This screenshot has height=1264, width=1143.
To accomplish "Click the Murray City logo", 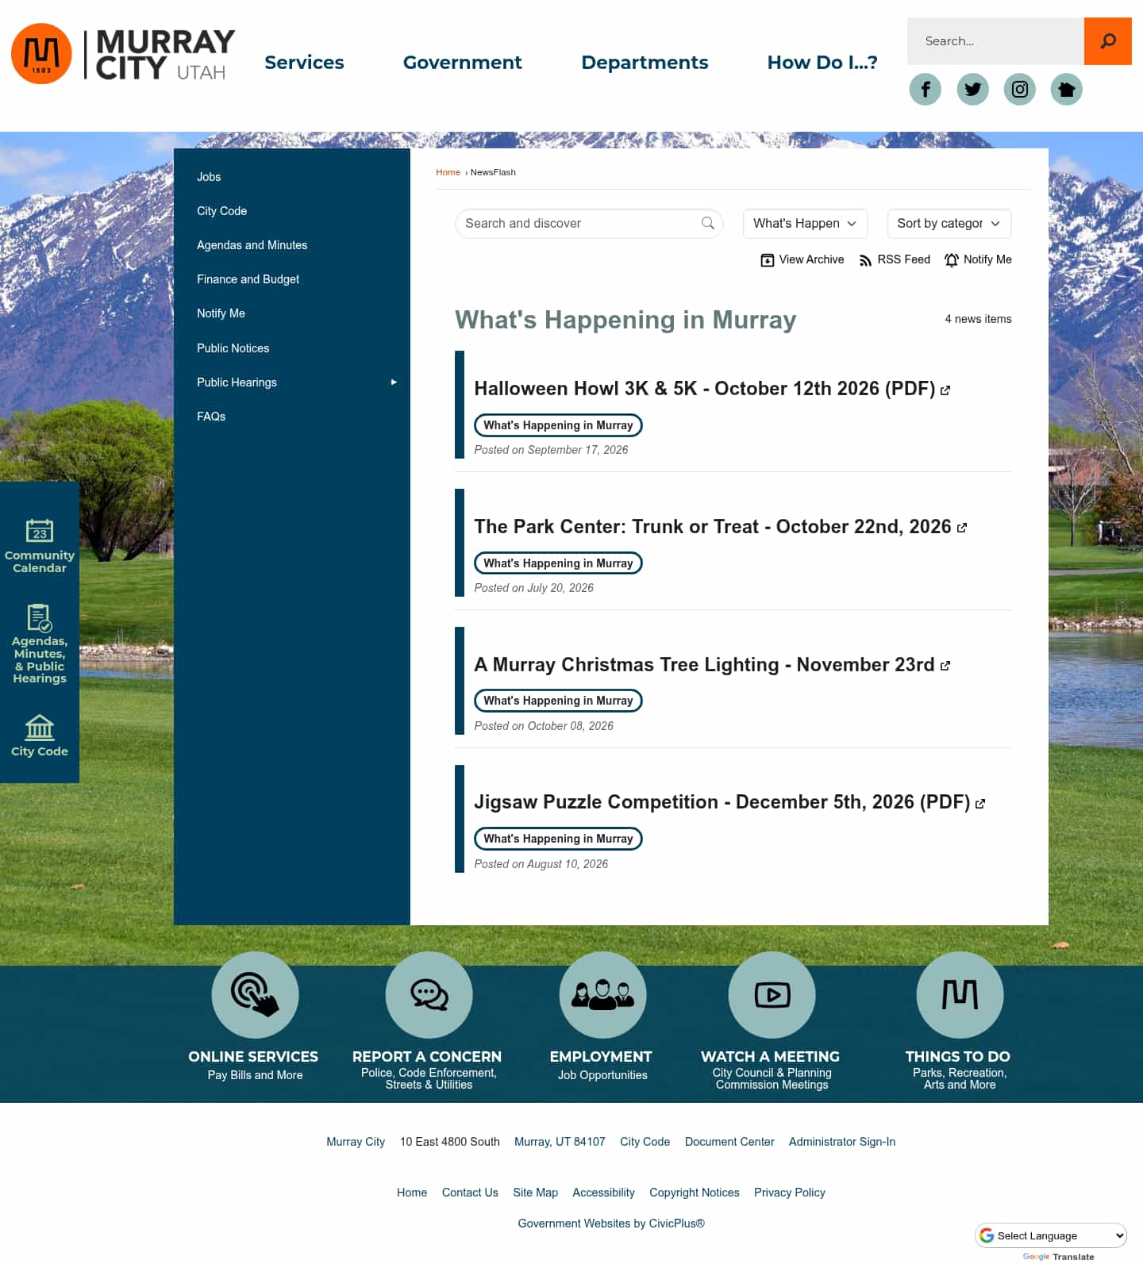I will (x=124, y=54).
